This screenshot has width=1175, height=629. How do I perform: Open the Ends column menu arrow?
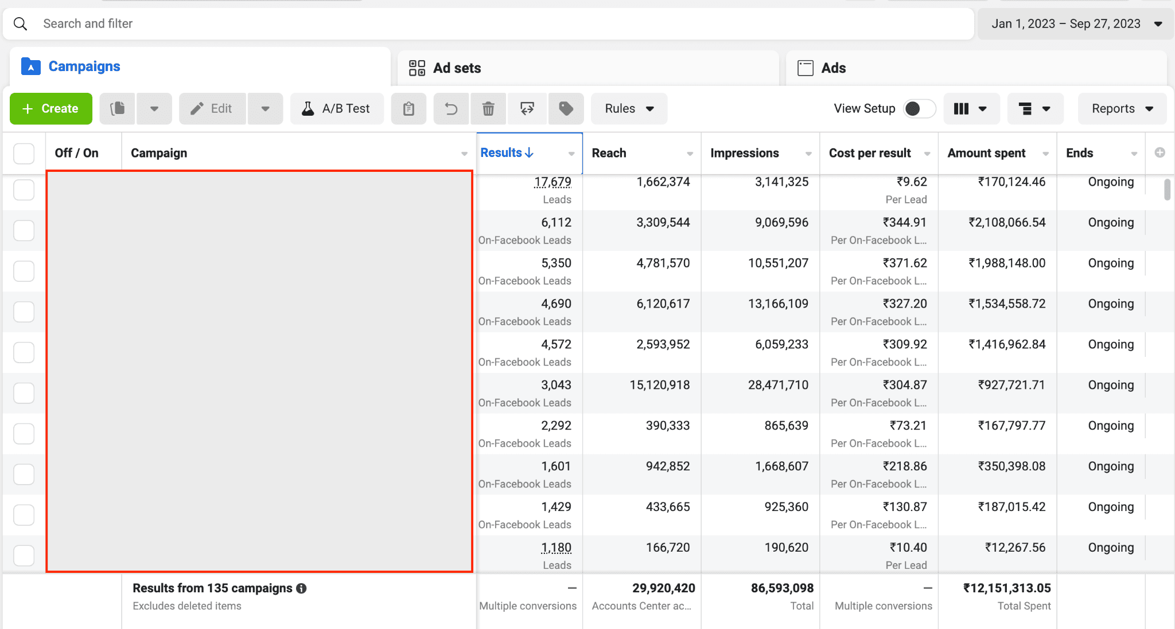coord(1134,154)
